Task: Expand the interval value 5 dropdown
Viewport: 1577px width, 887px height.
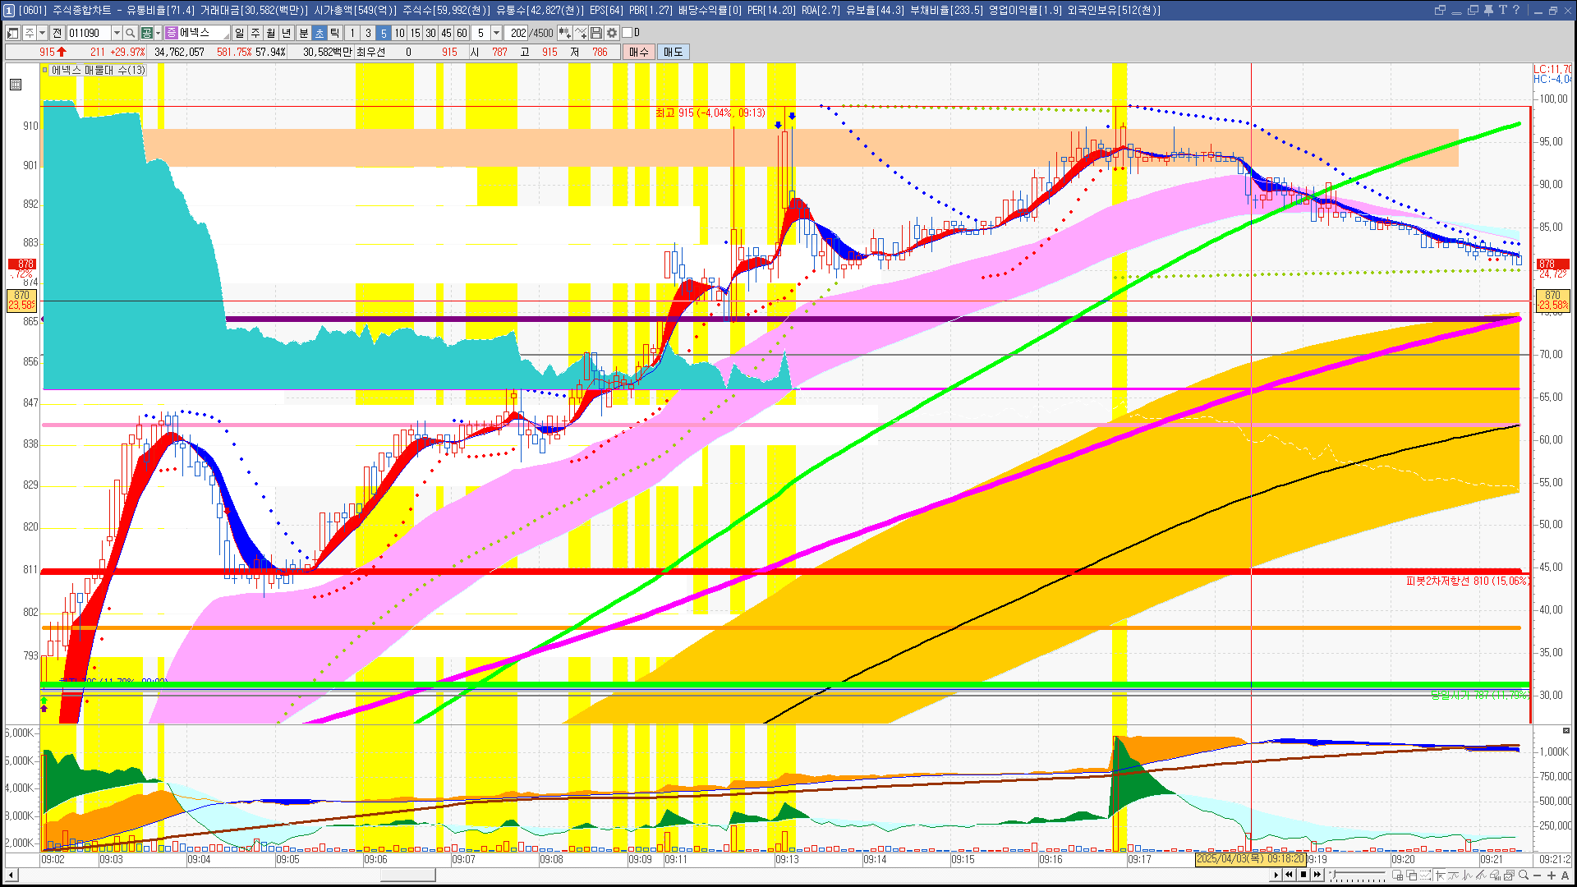Action: click(496, 33)
